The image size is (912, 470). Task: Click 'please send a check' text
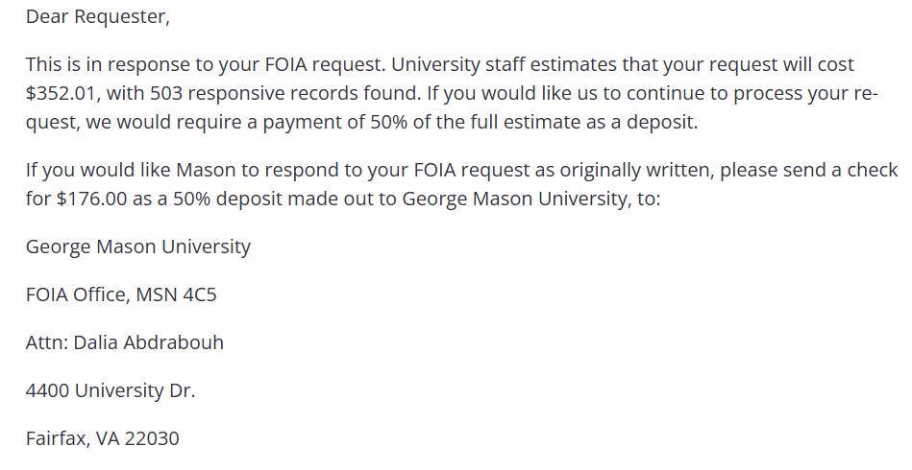(809, 170)
